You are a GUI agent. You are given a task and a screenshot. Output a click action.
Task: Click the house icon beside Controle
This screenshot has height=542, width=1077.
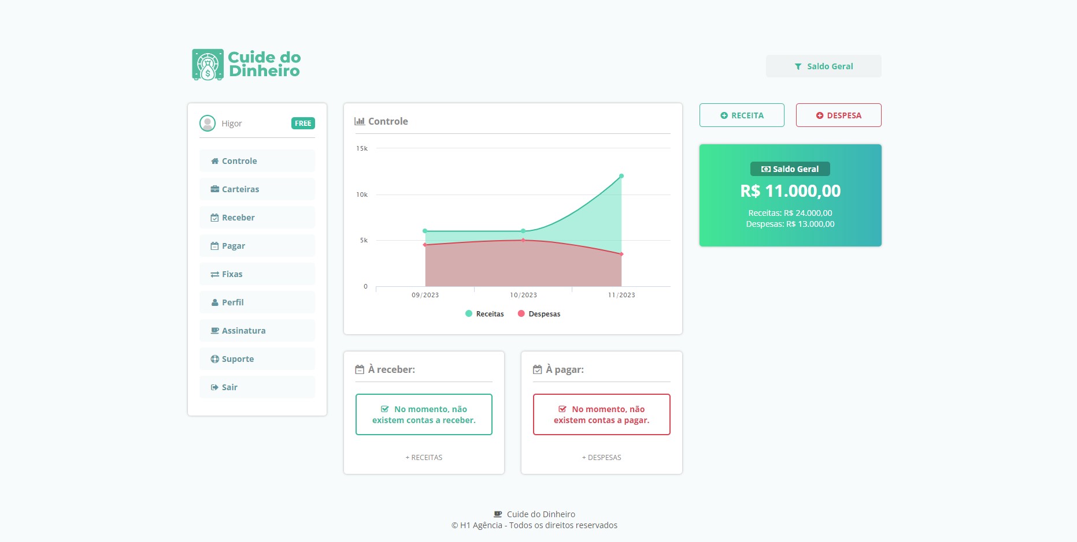coord(214,161)
